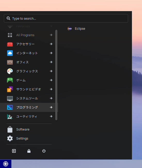Image resolution: width=142 pixels, height=168 pixels.
Task: Click the monitor システムツール icon
Action: [10, 98]
